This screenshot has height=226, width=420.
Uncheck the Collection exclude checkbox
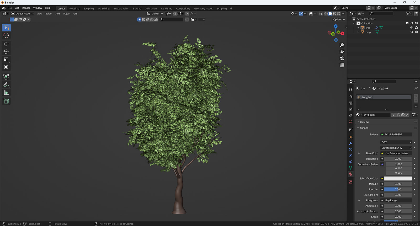click(x=407, y=23)
